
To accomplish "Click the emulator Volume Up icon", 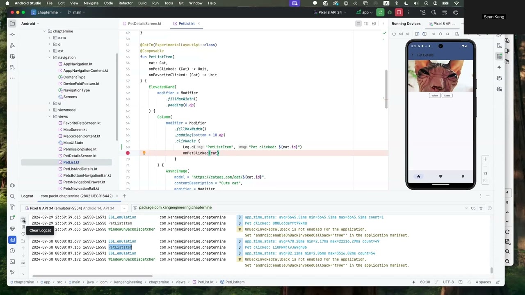I will click(401, 34).
